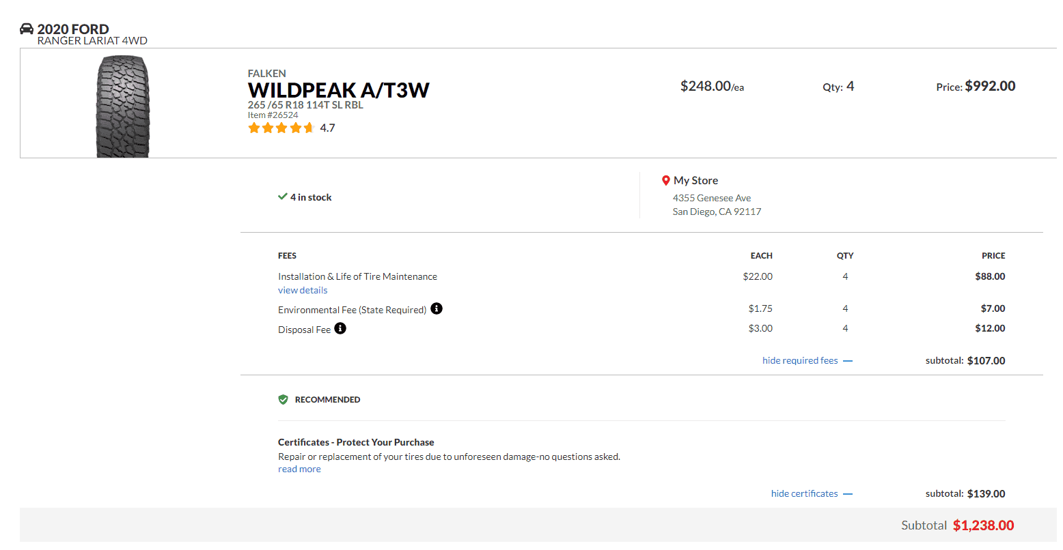Click the My Store label

695,180
